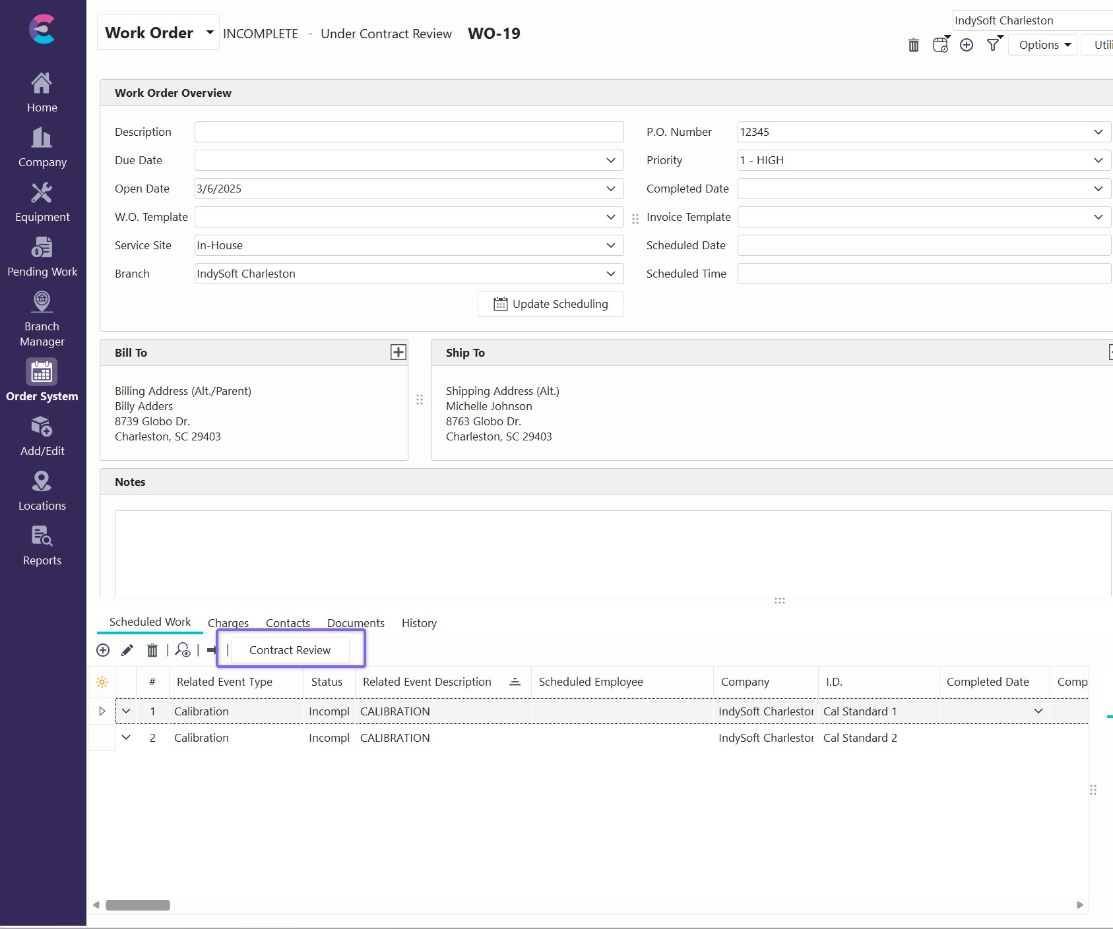Image resolution: width=1113 pixels, height=929 pixels.
Task: Click add scheduled work plus icon
Action: click(103, 651)
